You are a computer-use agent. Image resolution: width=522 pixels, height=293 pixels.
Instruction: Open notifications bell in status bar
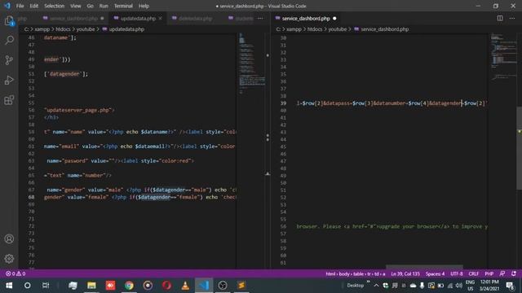514,273
